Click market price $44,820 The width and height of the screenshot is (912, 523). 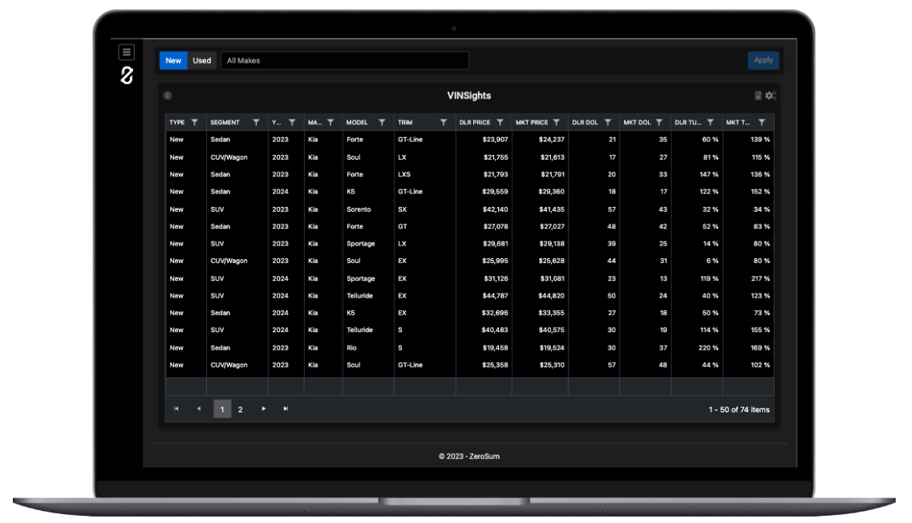tap(551, 295)
